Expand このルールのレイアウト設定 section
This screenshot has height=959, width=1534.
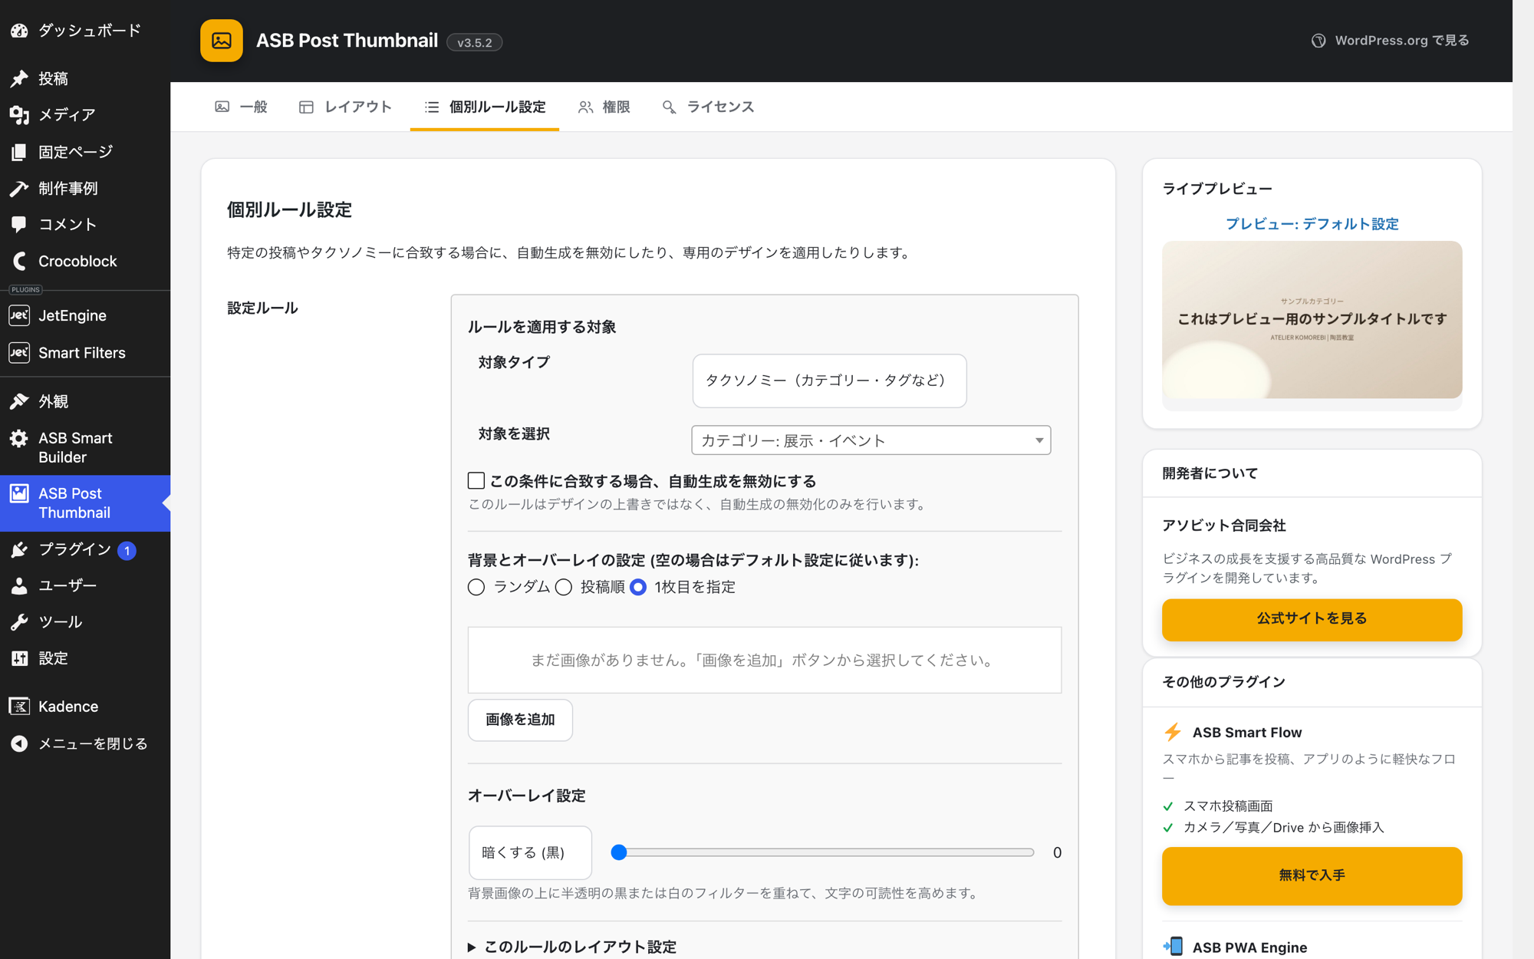point(572,947)
